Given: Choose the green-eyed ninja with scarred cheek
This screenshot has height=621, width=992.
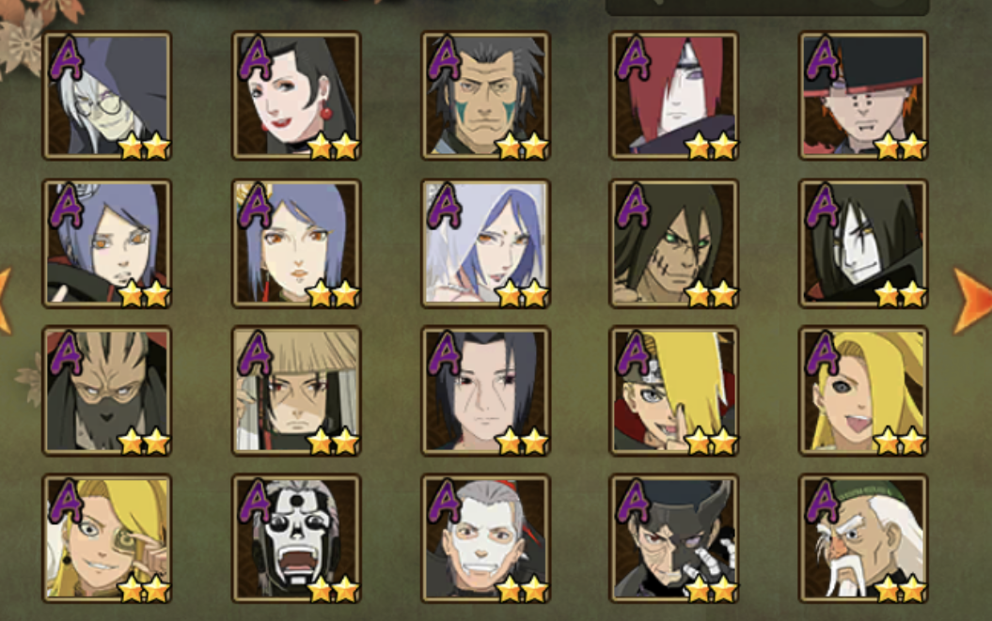Looking at the screenshot, I should click(674, 243).
